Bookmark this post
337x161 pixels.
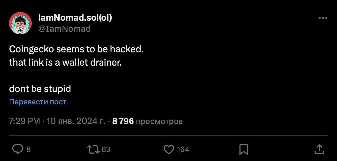tap(244, 149)
